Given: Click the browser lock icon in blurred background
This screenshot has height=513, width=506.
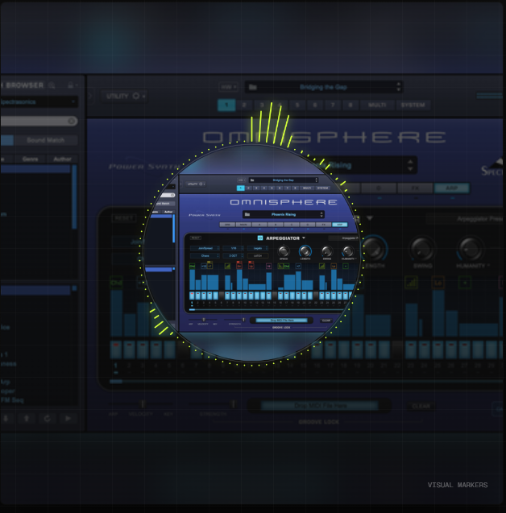Looking at the screenshot, I should (x=70, y=85).
